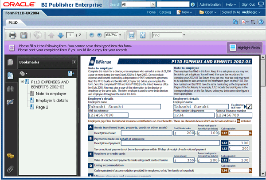Go to previous page with up arrow

(x=51, y=35)
